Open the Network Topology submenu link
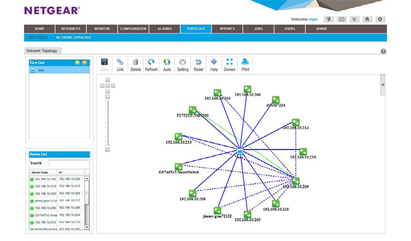Image resolution: width=411 pixels, height=241 pixels. [x=73, y=37]
